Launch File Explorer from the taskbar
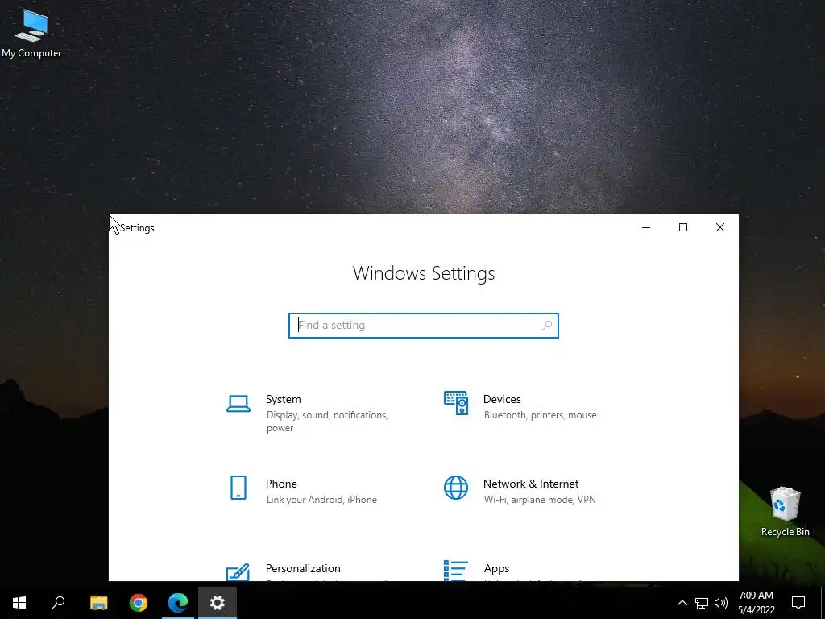The image size is (825, 619). (98, 603)
